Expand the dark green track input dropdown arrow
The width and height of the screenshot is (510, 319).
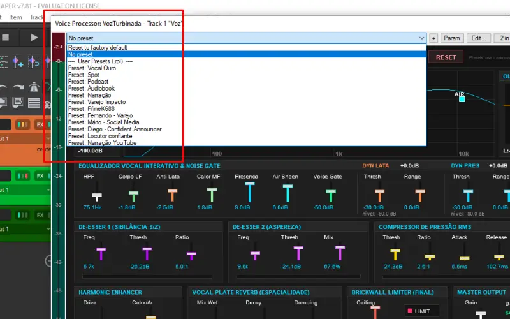click(x=48, y=229)
